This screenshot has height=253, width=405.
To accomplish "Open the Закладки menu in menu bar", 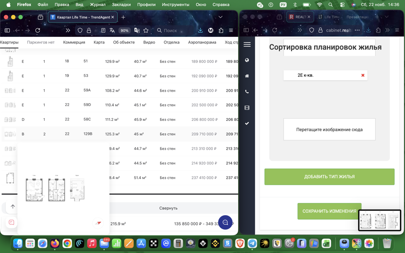I will 121,4.
